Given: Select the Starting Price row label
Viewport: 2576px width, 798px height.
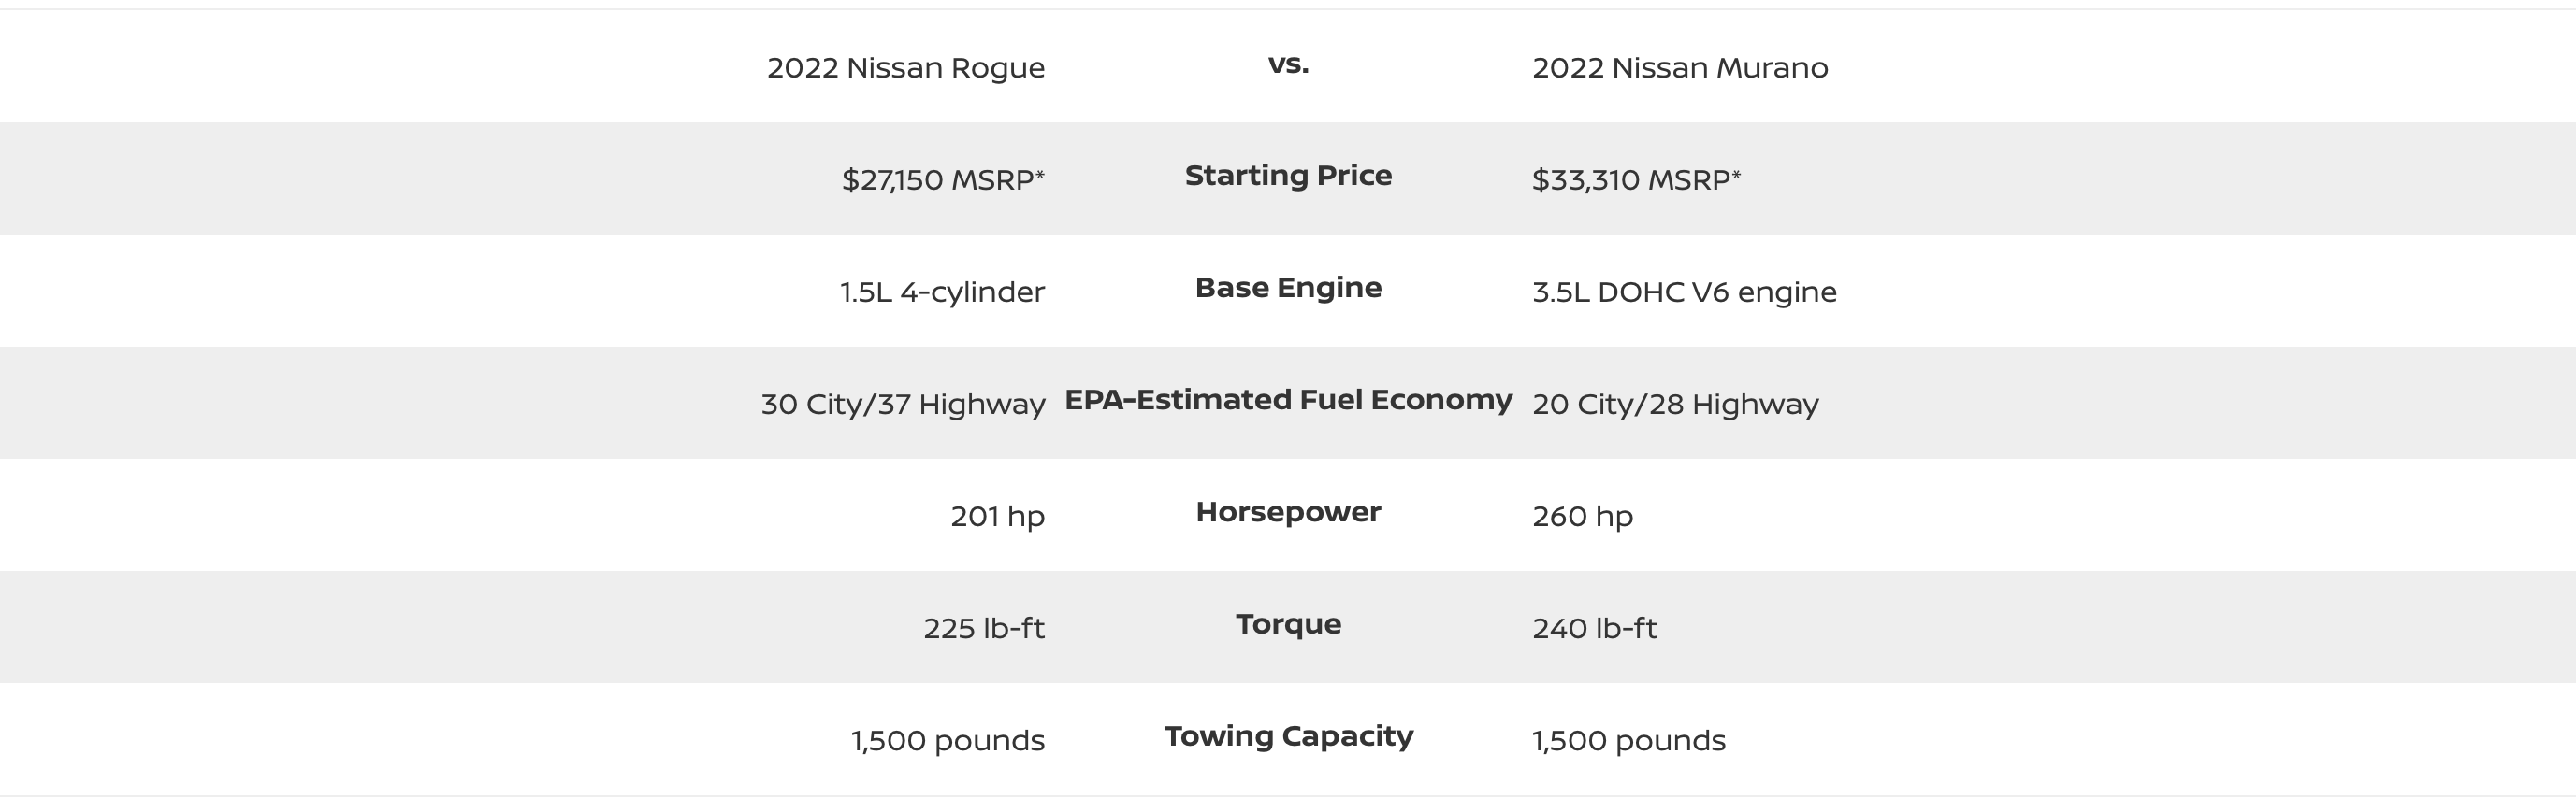Looking at the screenshot, I should coord(1288,176).
